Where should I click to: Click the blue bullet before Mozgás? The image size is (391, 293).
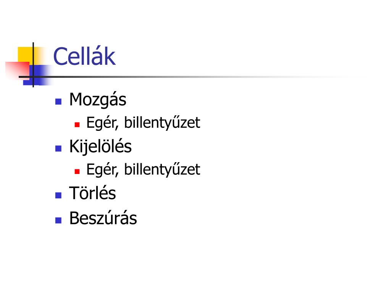coord(58,101)
